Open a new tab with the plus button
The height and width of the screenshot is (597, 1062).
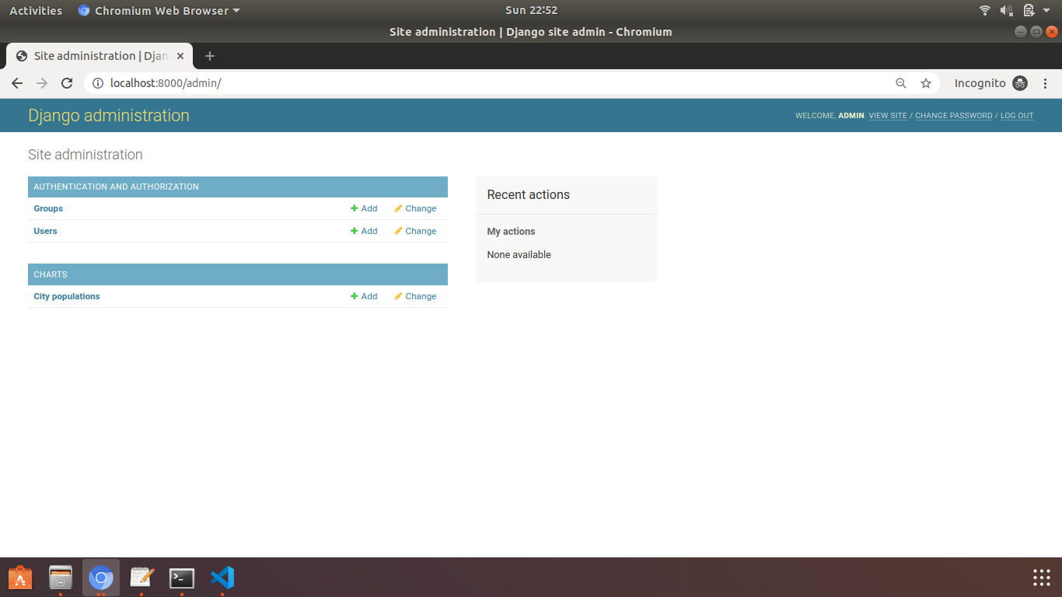coord(210,56)
